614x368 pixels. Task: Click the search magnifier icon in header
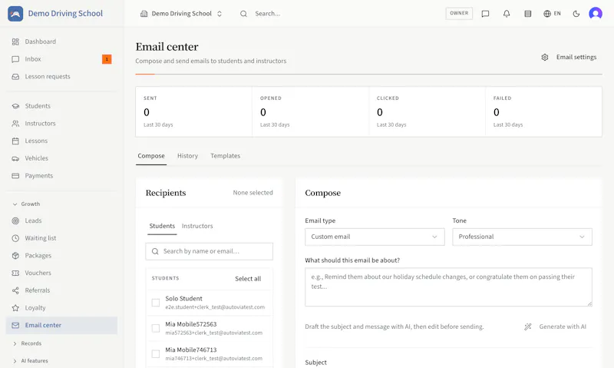coord(243,14)
